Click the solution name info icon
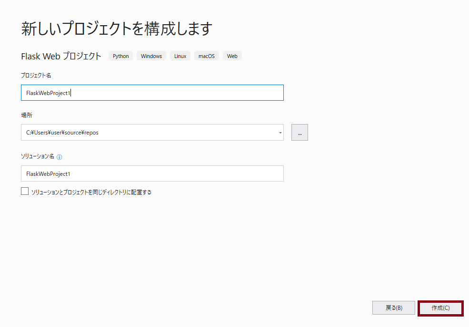This screenshot has height=327, width=469. point(59,157)
